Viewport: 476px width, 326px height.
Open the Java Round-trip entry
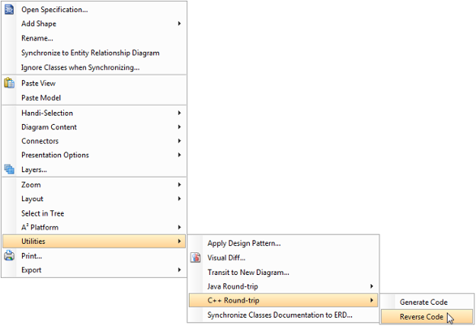pos(283,286)
